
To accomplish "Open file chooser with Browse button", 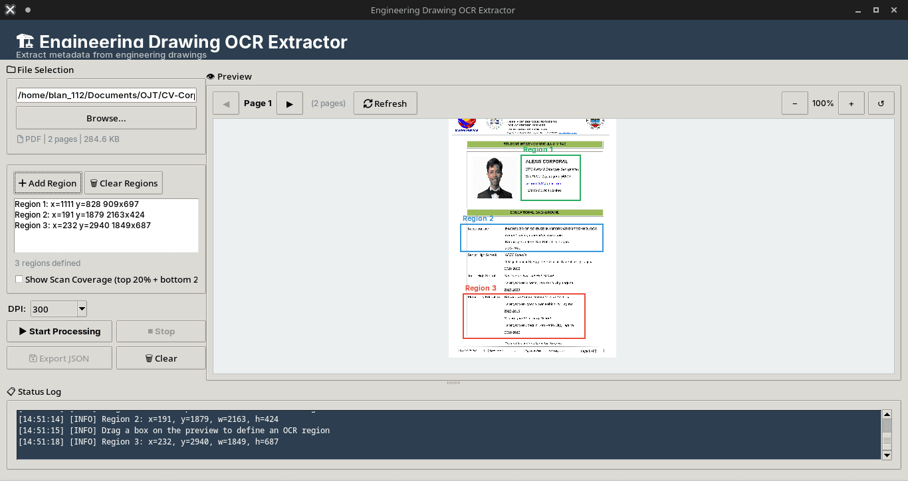I will (x=106, y=118).
